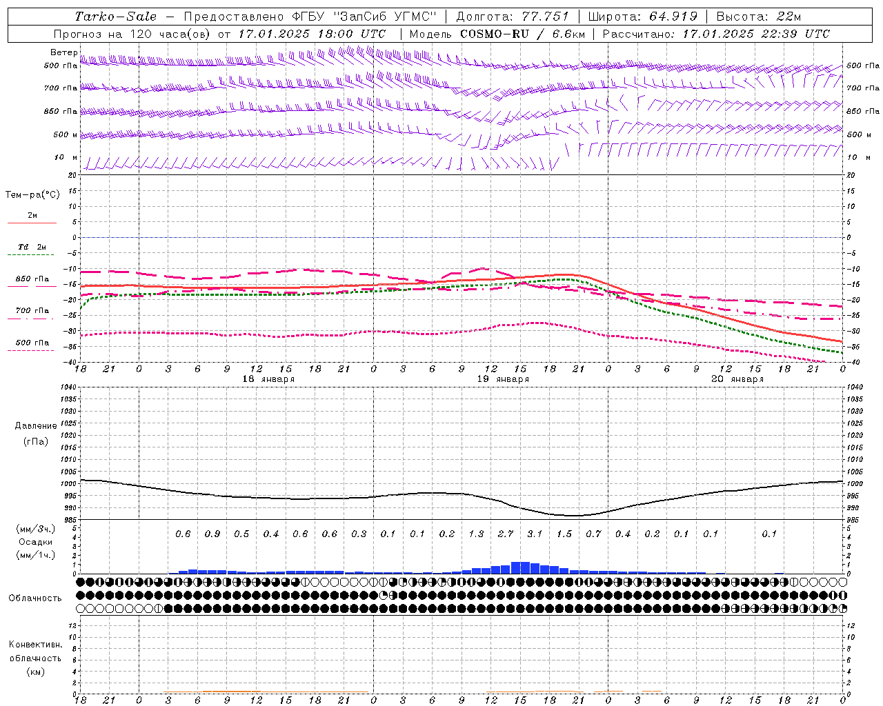Click the Давление pressure panel label
The width and height of the screenshot is (883, 706).
(36, 426)
